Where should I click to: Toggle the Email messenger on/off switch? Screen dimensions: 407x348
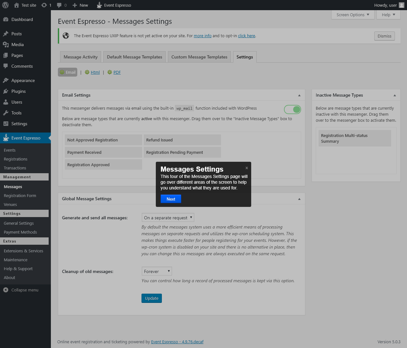(293, 109)
